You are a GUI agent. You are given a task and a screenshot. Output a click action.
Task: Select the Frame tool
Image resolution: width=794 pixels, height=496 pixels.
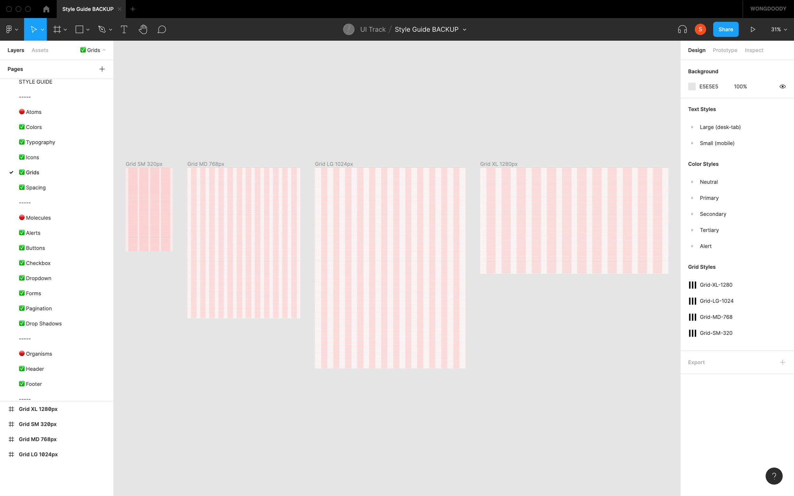(x=57, y=29)
